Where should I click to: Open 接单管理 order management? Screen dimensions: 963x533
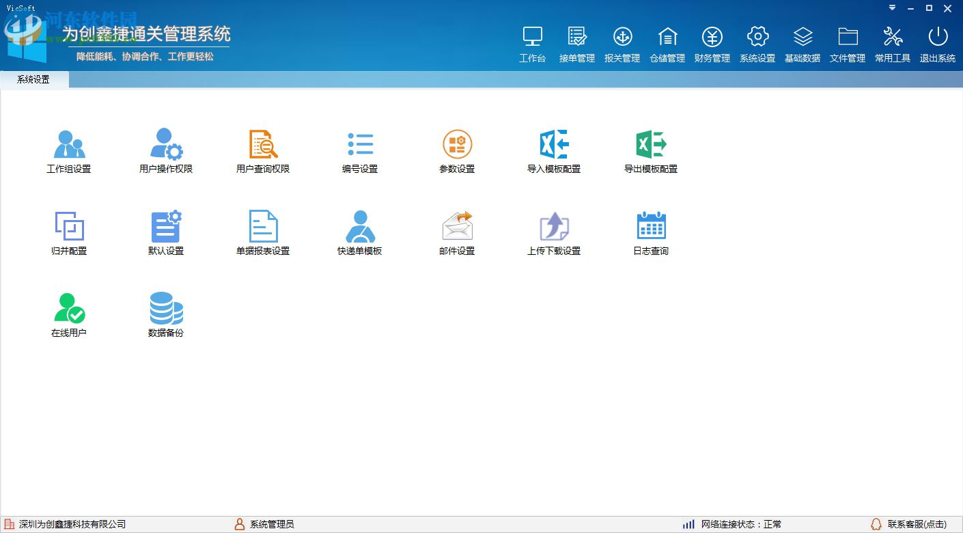577,45
